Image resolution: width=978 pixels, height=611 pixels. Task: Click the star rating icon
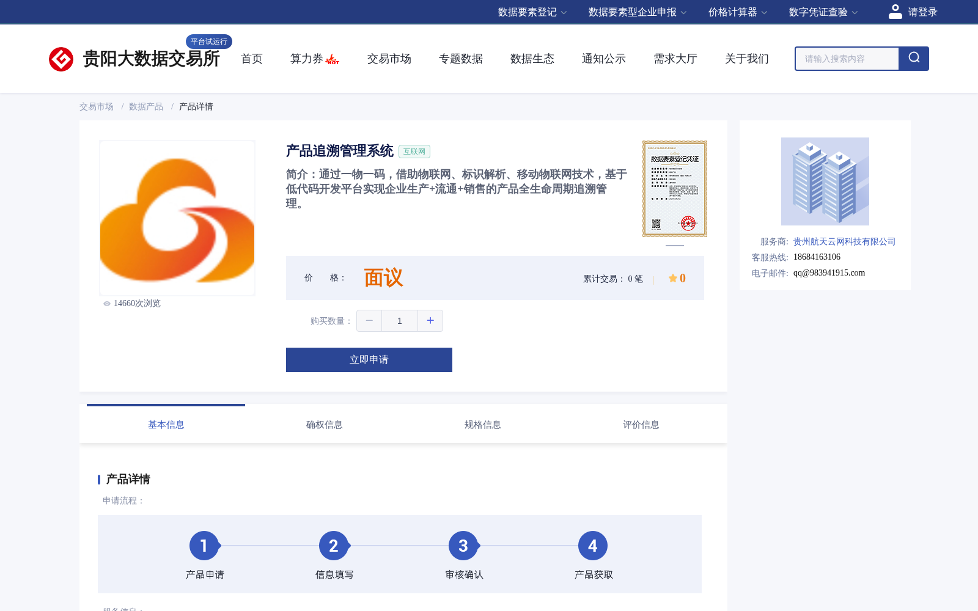[x=672, y=278]
